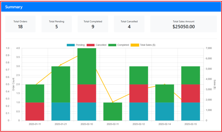Hide the Total Sales ($) legend swatch
The width and height of the screenshot is (222, 132).
click(x=135, y=45)
